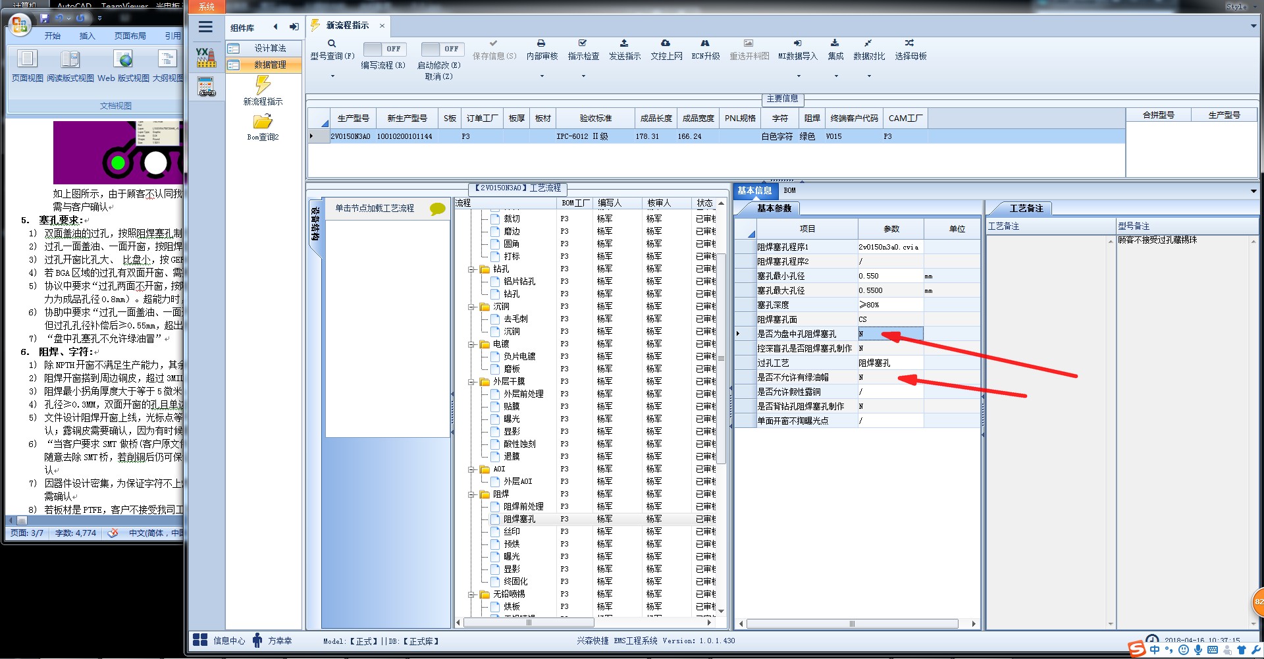Click the 选择母板 shuffle icon
This screenshot has height=659, width=1264.
click(909, 43)
